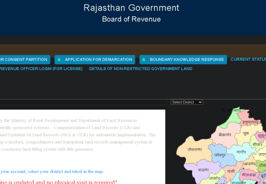This screenshot has height=184, width=266.
Task: Open the Select District dropdown
Action: coord(187,102)
